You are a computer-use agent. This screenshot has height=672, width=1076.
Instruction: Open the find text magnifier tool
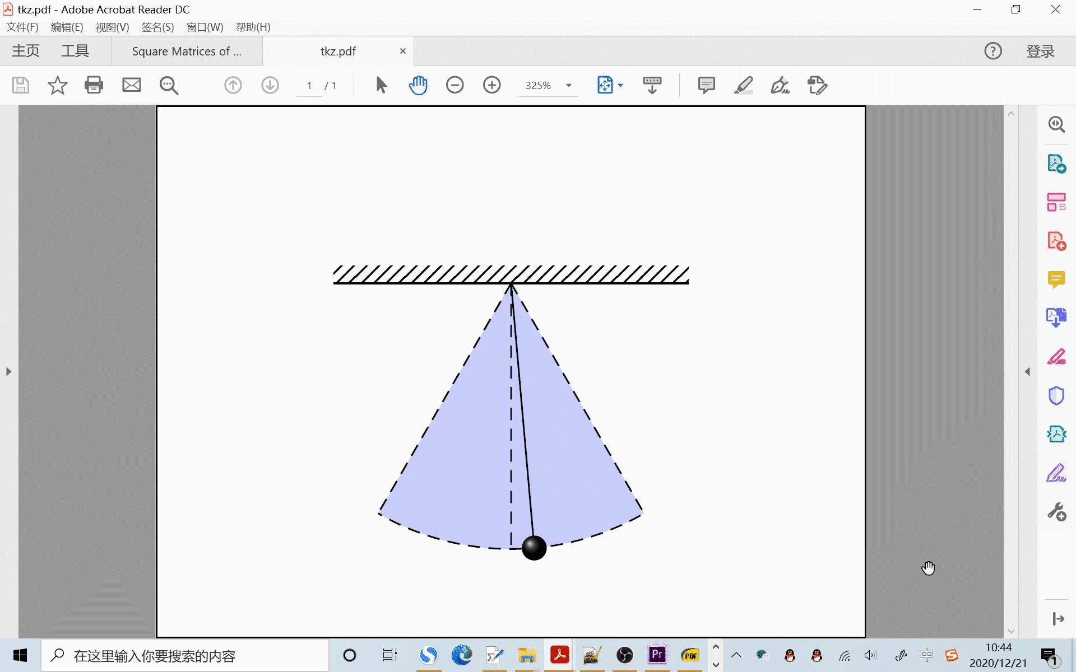pos(169,85)
